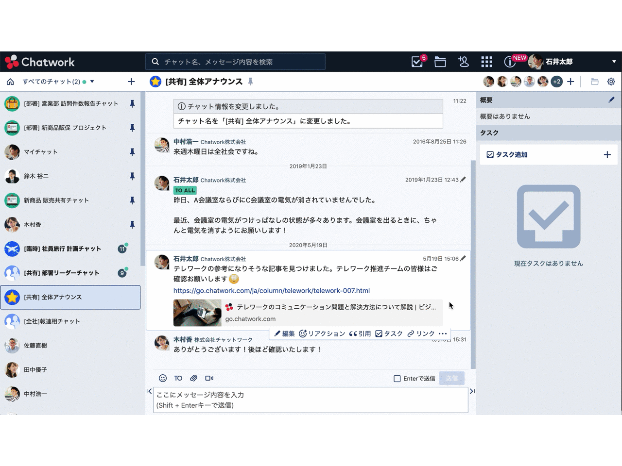Viewport: 622px width, 466px height.
Task: Click the message timeline scrollbar
Action: 473,265
